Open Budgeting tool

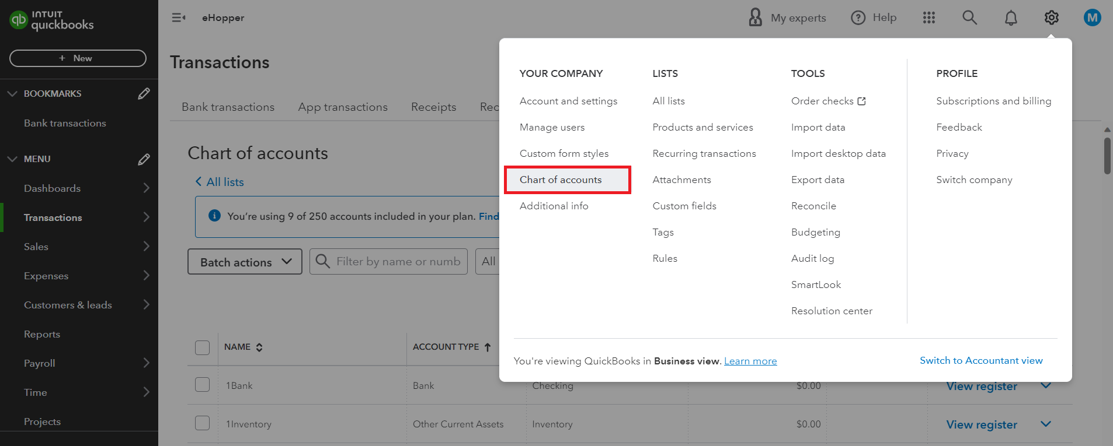pyautogui.click(x=815, y=232)
